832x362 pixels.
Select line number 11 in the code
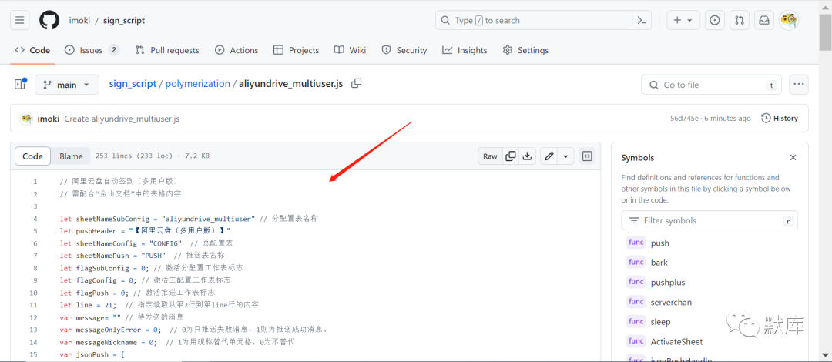(33, 305)
